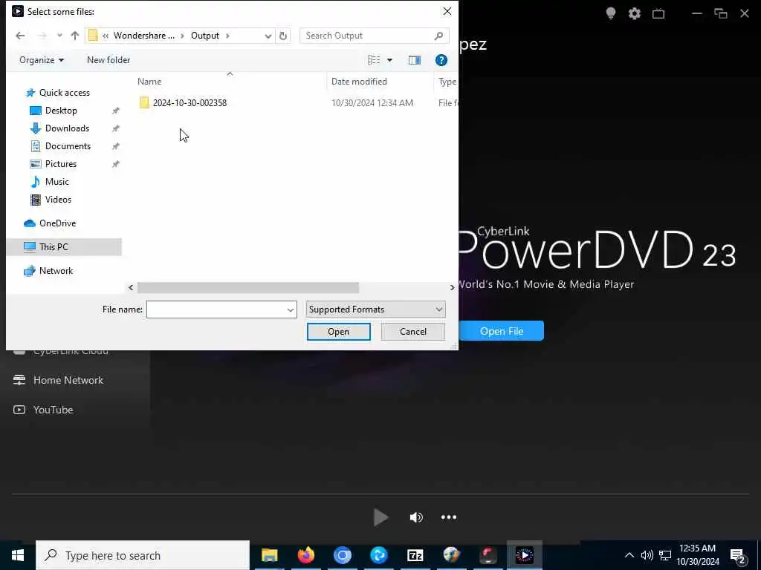The width and height of the screenshot is (761, 570).
Task: Create a New folder
Action: click(109, 60)
